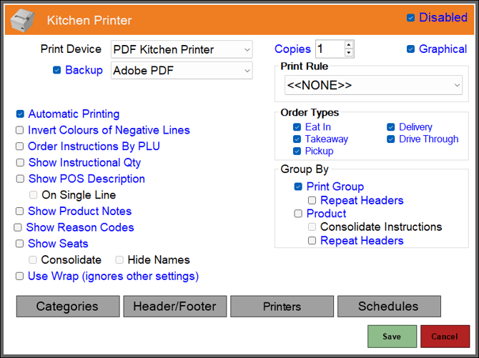Click into the Copies number field
This screenshot has height=358, width=479.
click(330, 49)
